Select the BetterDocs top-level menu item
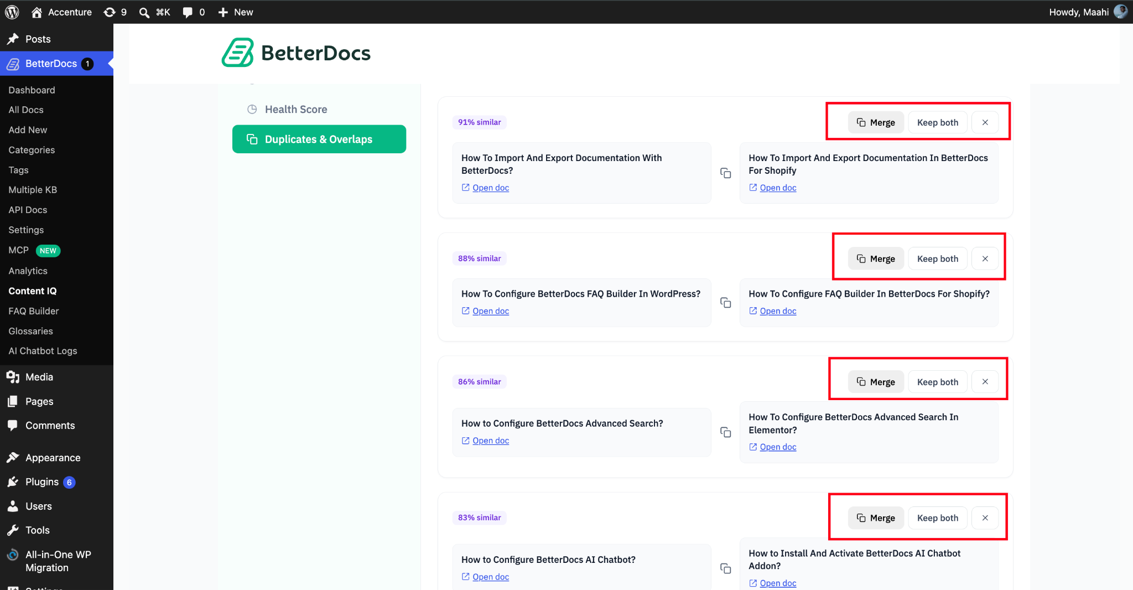 coord(56,64)
